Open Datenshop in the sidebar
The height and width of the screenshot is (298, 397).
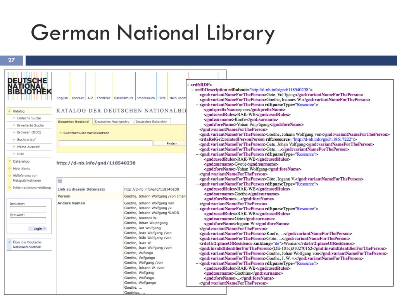pos(21,161)
